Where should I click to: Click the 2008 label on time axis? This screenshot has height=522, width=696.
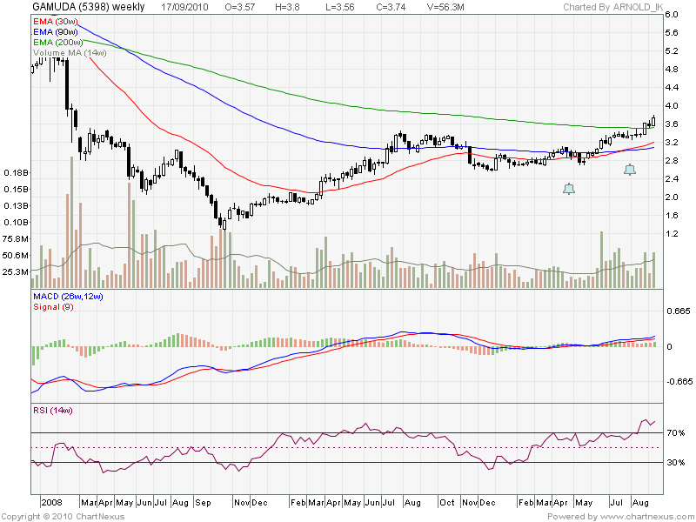[x=51, y=503]
